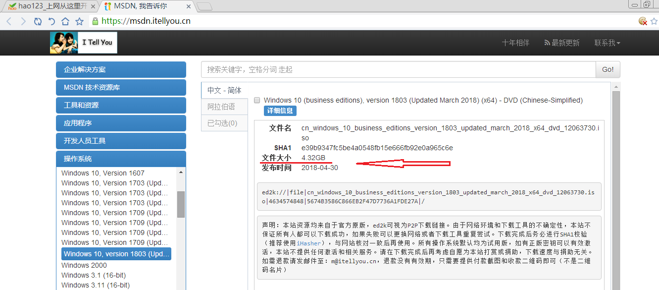This screenshot has height=290, width=659.
Task: Close the hao123 browser tab
Action: 93,6
